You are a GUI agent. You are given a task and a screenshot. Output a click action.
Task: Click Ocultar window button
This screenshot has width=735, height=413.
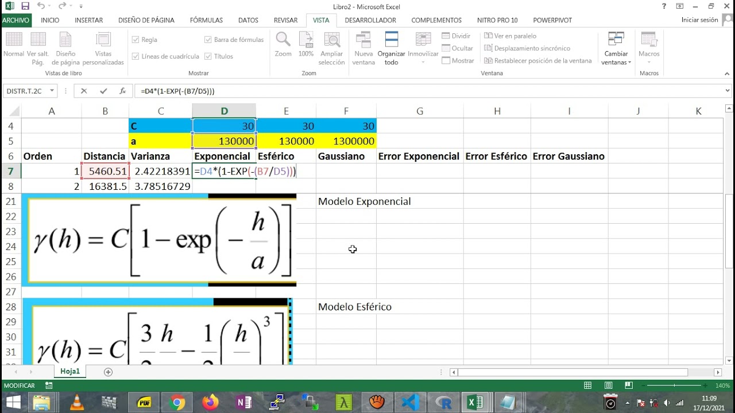point(458,48)
